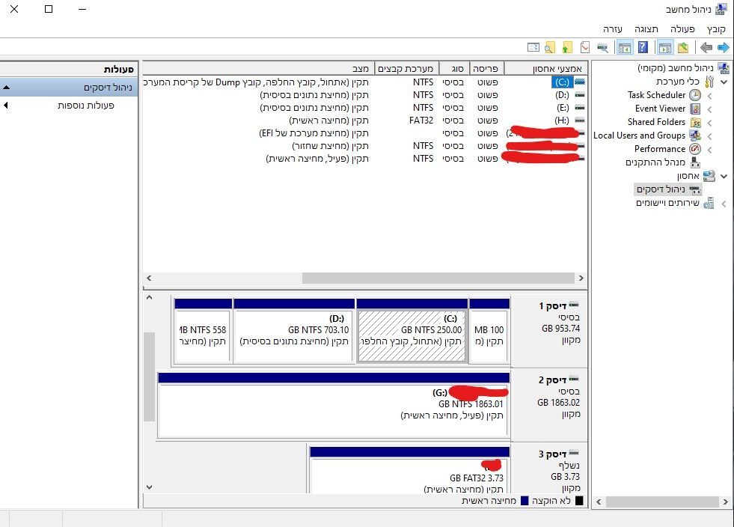Screen dimensions: 734x527
Task: Expand the Task Scheduler tree node
Action: pyautogui.click(x=709, y=96)
